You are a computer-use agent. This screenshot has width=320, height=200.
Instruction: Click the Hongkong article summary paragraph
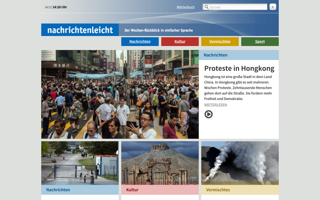[238, 88]
